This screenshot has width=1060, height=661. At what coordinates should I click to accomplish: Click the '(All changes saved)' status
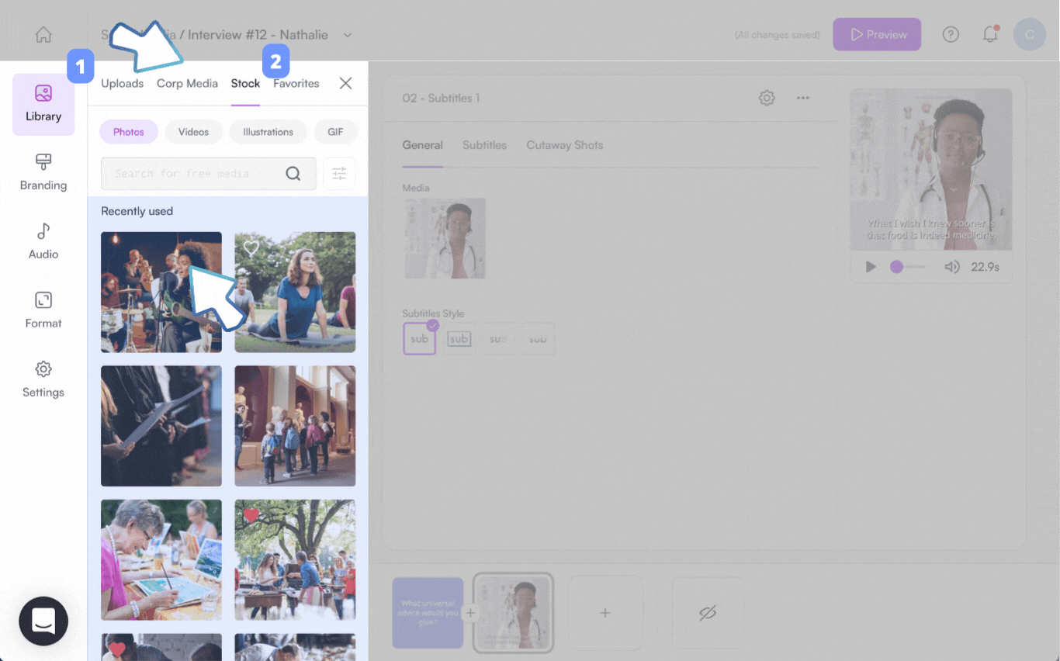pyautogui.click(x=778, y=35)
